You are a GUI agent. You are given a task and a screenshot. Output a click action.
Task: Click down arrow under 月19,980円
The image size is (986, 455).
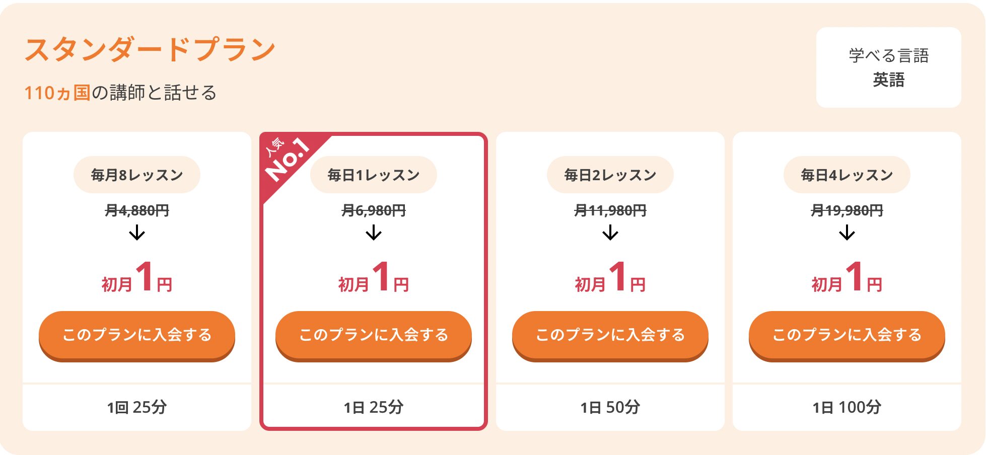coord(847,233)
